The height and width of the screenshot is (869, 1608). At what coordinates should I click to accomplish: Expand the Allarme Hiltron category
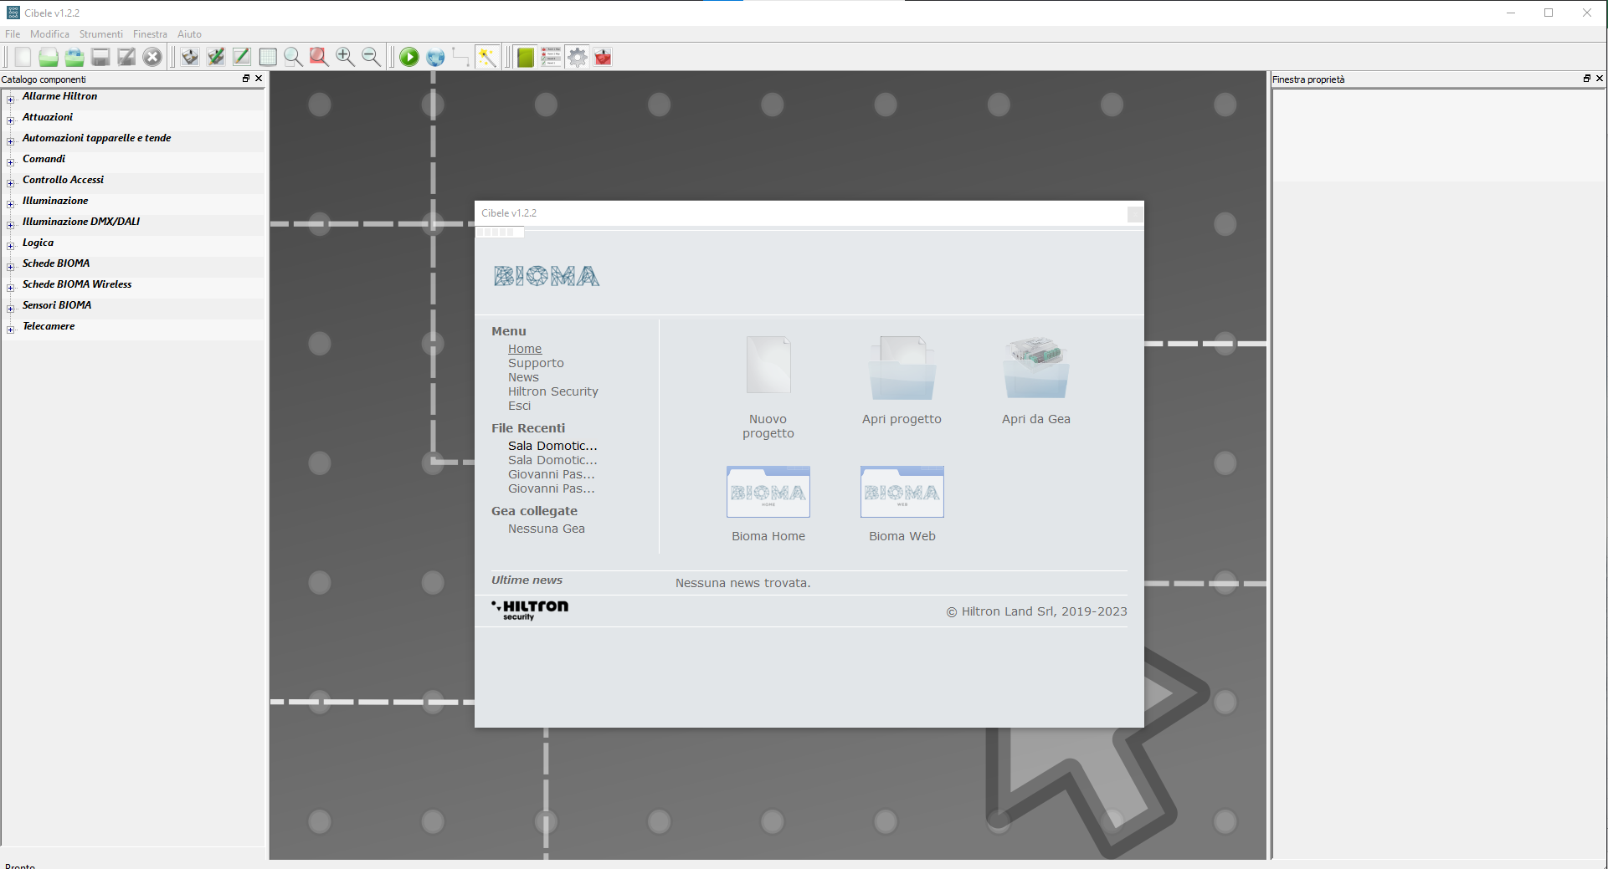pyautogui.click(x=11, y=100)
